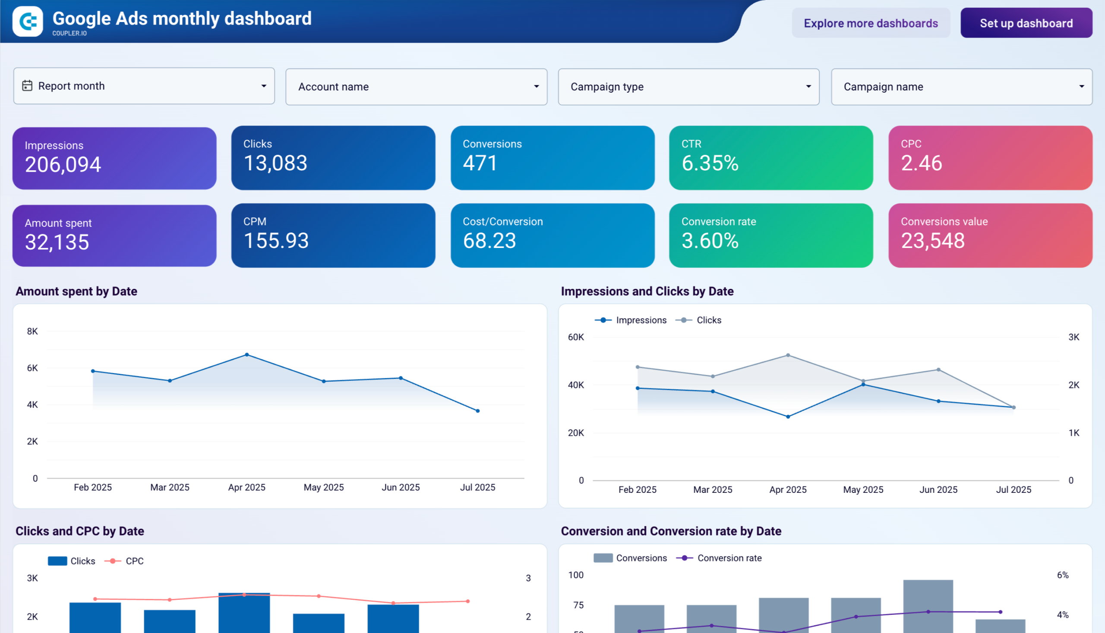The image size is (1105, 633).
Task: Click the CTR 6.35% card
Action: [771, 158]
